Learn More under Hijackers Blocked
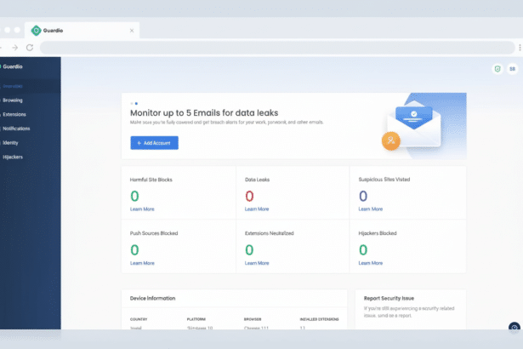Screen dimensions: 523x349 [x=371, y=263]
